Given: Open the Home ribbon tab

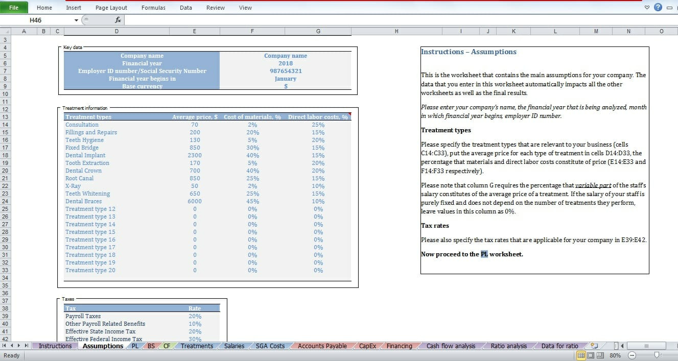Looking at the screenshot, I should tap(44, 8).
